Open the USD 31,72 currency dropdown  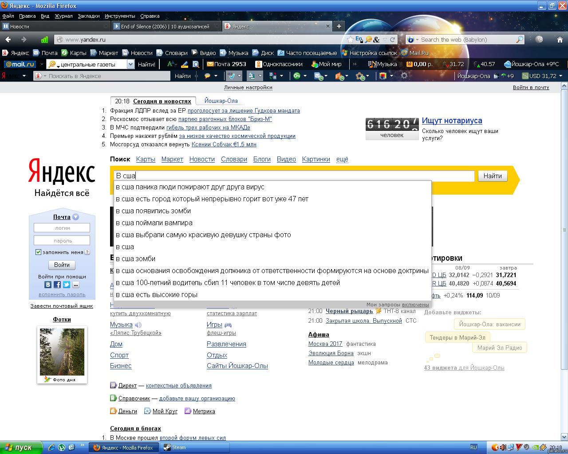560,76
